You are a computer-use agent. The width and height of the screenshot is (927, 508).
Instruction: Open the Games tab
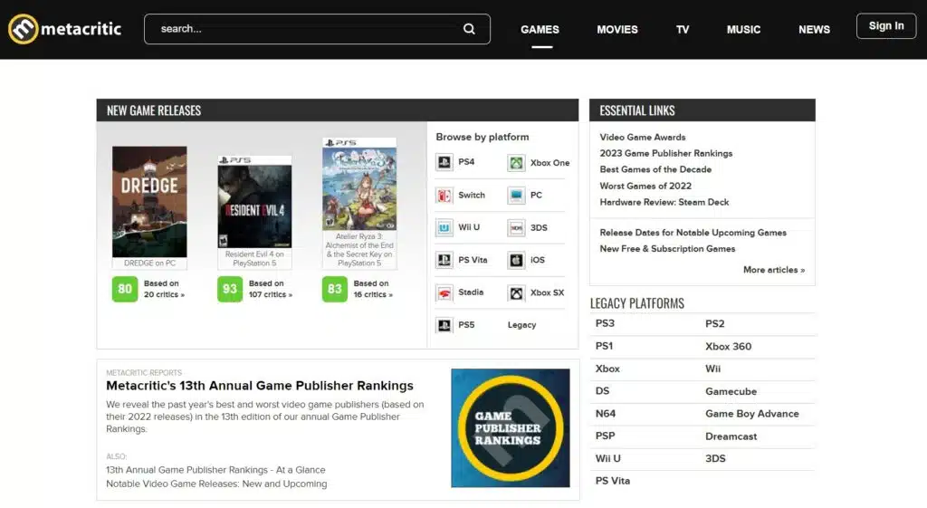[540, 30]
